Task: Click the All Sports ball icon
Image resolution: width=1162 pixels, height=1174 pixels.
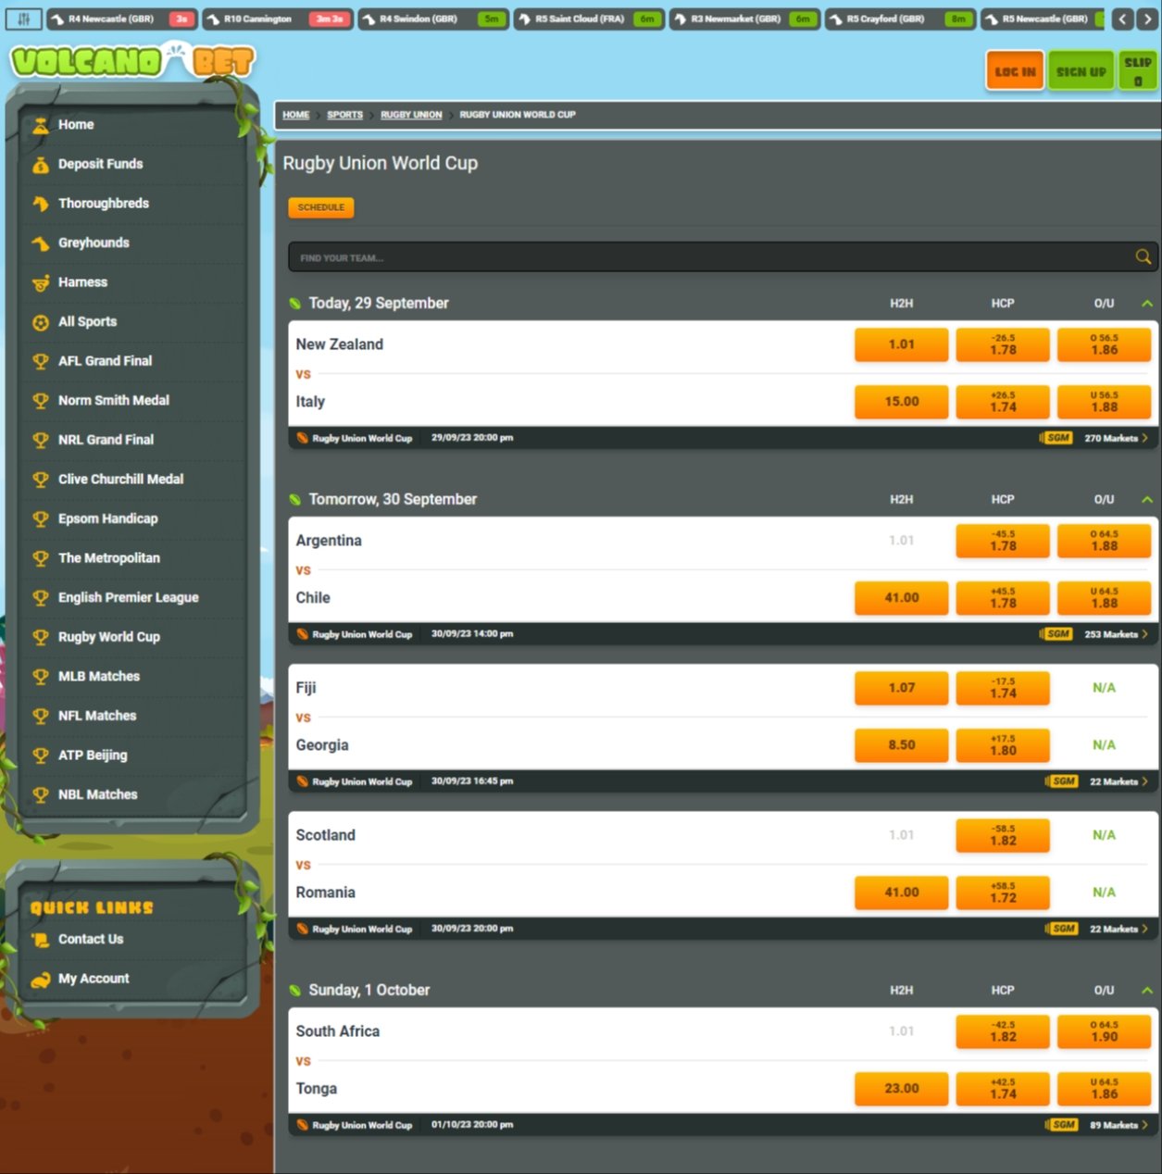Action: tap(41, 322)
